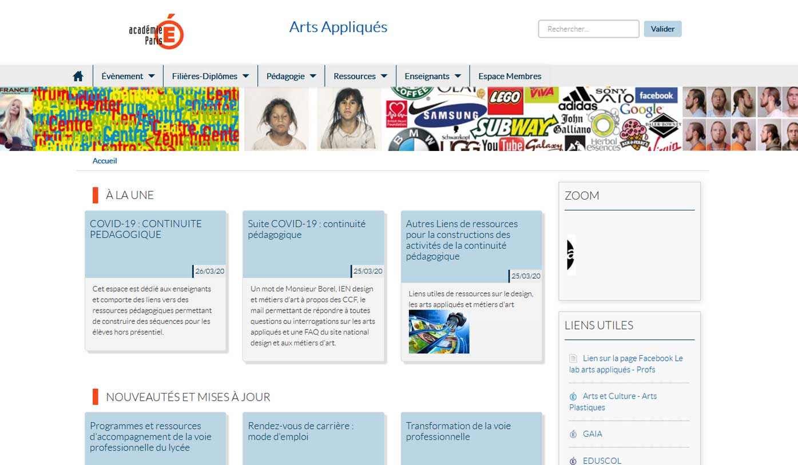This screenshot has height=465, width=798.
Task: Open Transformation de la voie professionnelle article
Action: pyautogui.click(x=458, y=431)
